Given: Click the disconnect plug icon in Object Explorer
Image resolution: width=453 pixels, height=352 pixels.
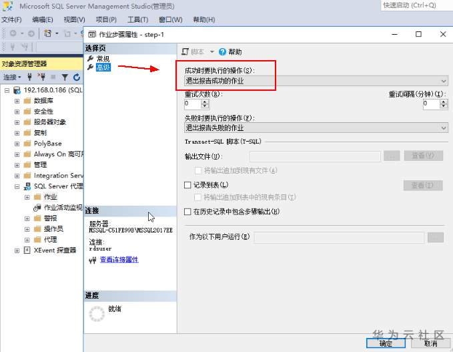Looking at the screenshot, I should [41, 77].
